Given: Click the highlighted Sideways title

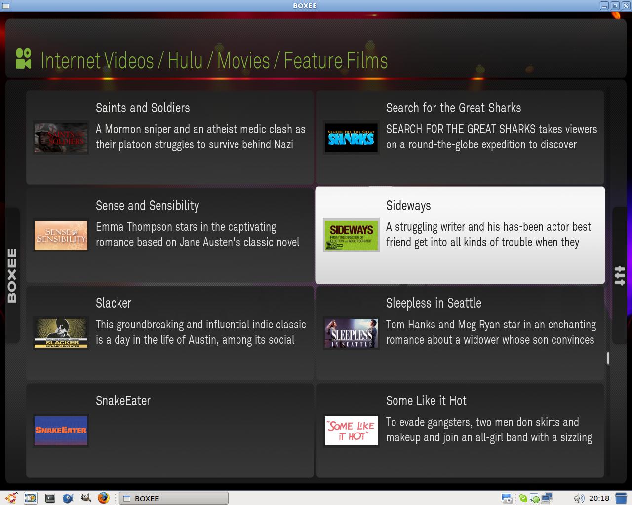Looking at the screenshot, I should click(x=408, y=206).
